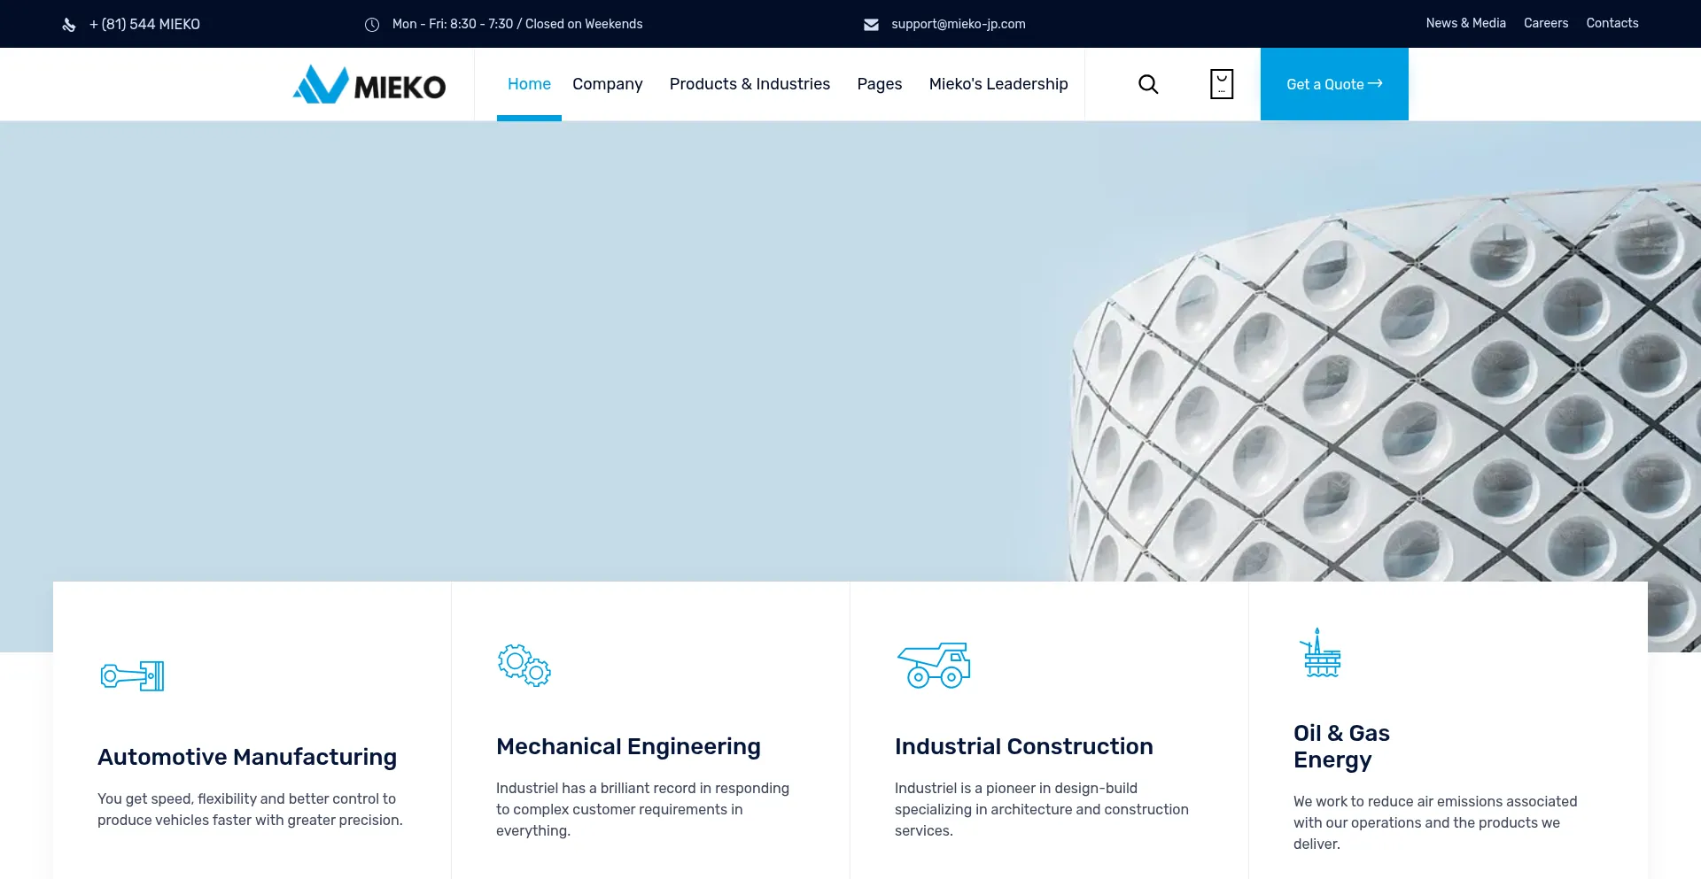This screenshot has height=879, width=1701.
Task: Go to Mieko's Leadership page
Action: click(998, 84)
